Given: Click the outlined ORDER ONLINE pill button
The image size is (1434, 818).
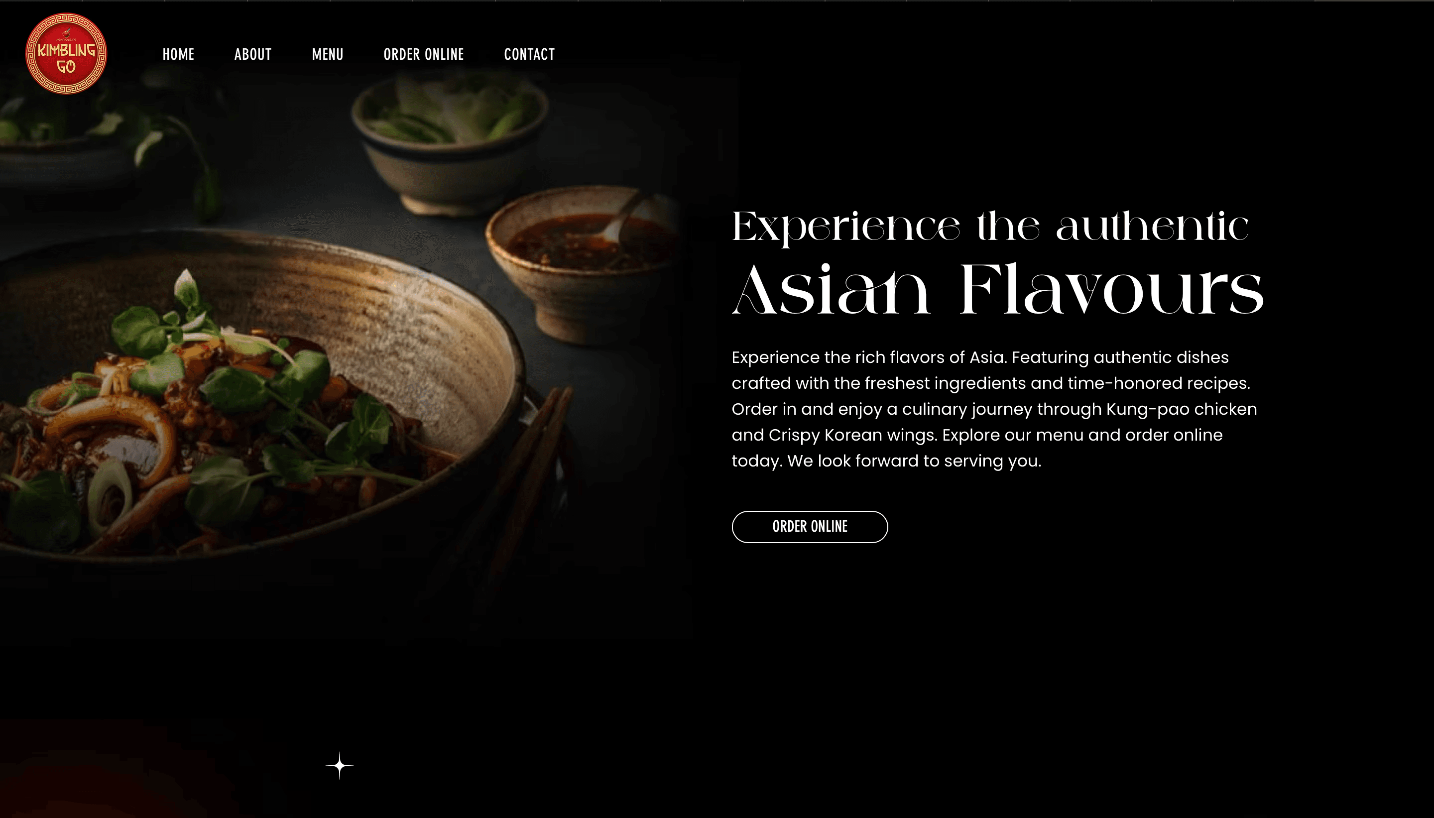Looking at the screenshot, I should click(x=810, y=527).
